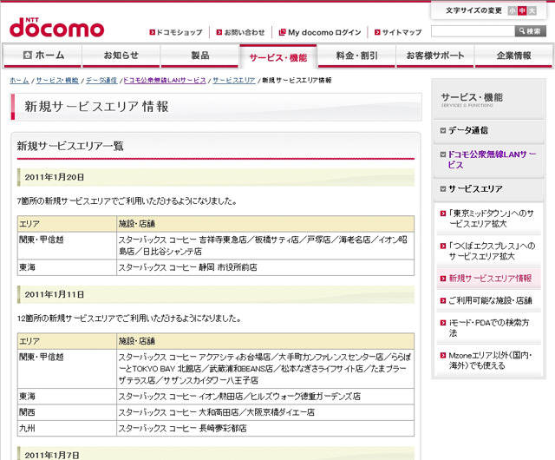
Task: Click サービス・機能 in the breadcrumb
Action: click(57, 81)
